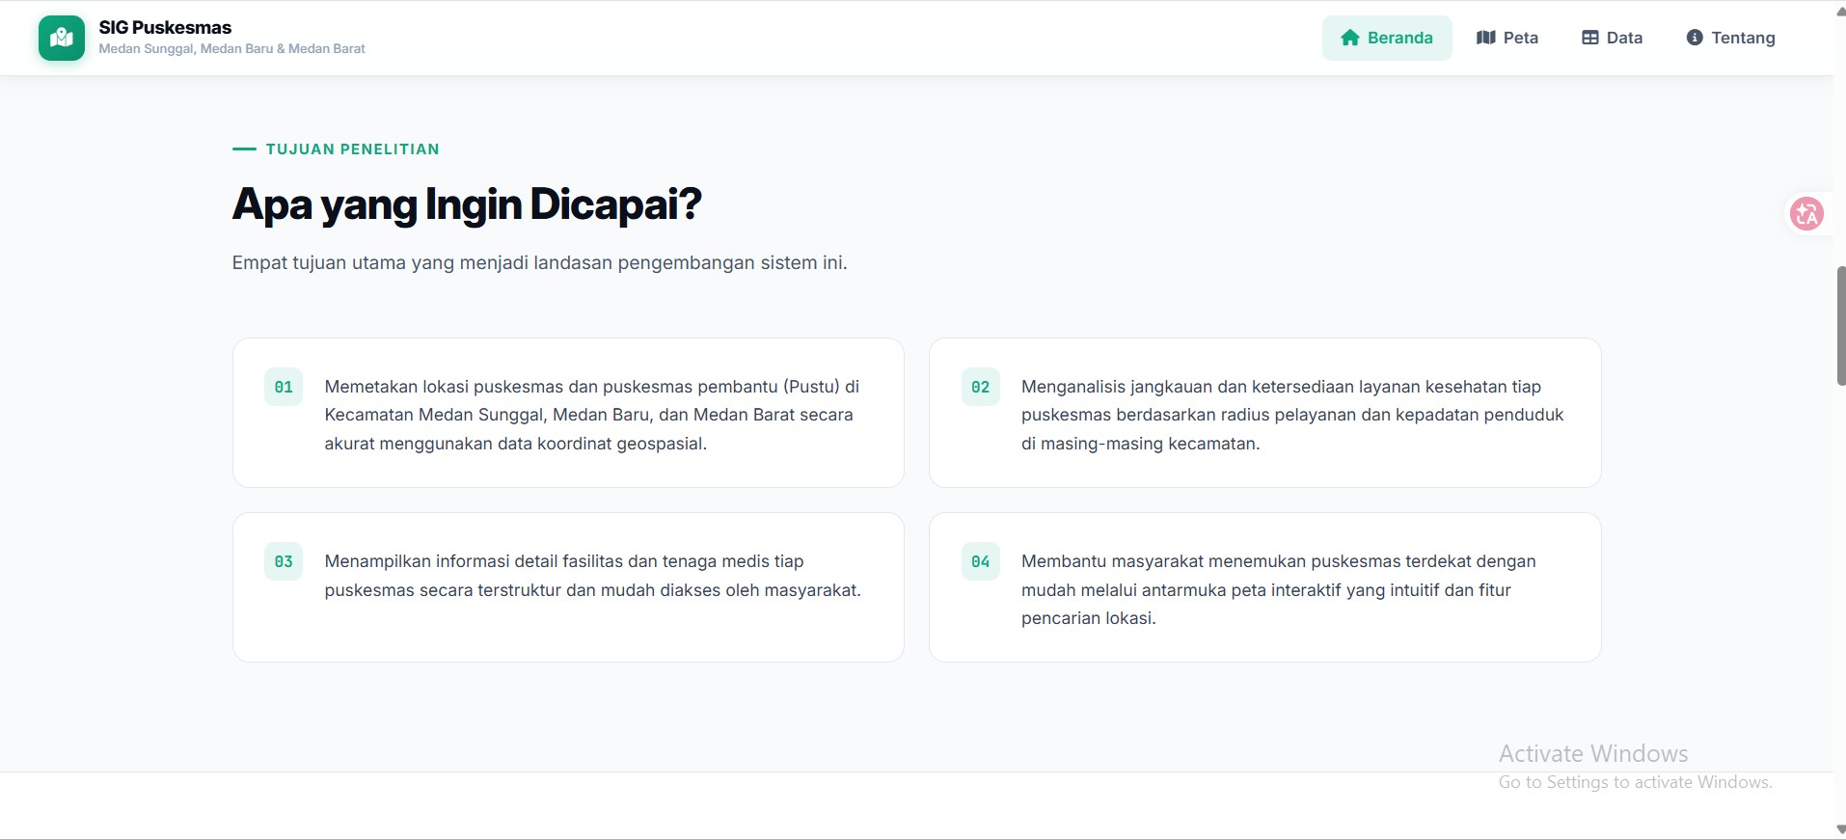Click the home icon in Beranda tab
This screenshot has height=840, width=1846.
coord(1350,38)
